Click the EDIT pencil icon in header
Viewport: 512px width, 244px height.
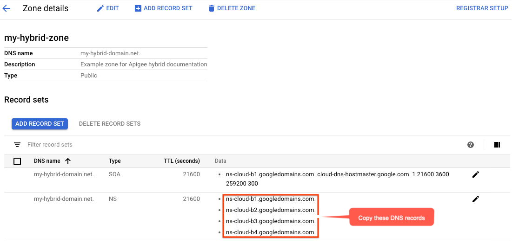100,8
